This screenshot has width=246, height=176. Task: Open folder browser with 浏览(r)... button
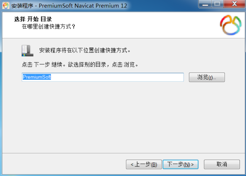click(x=207, y=77)
